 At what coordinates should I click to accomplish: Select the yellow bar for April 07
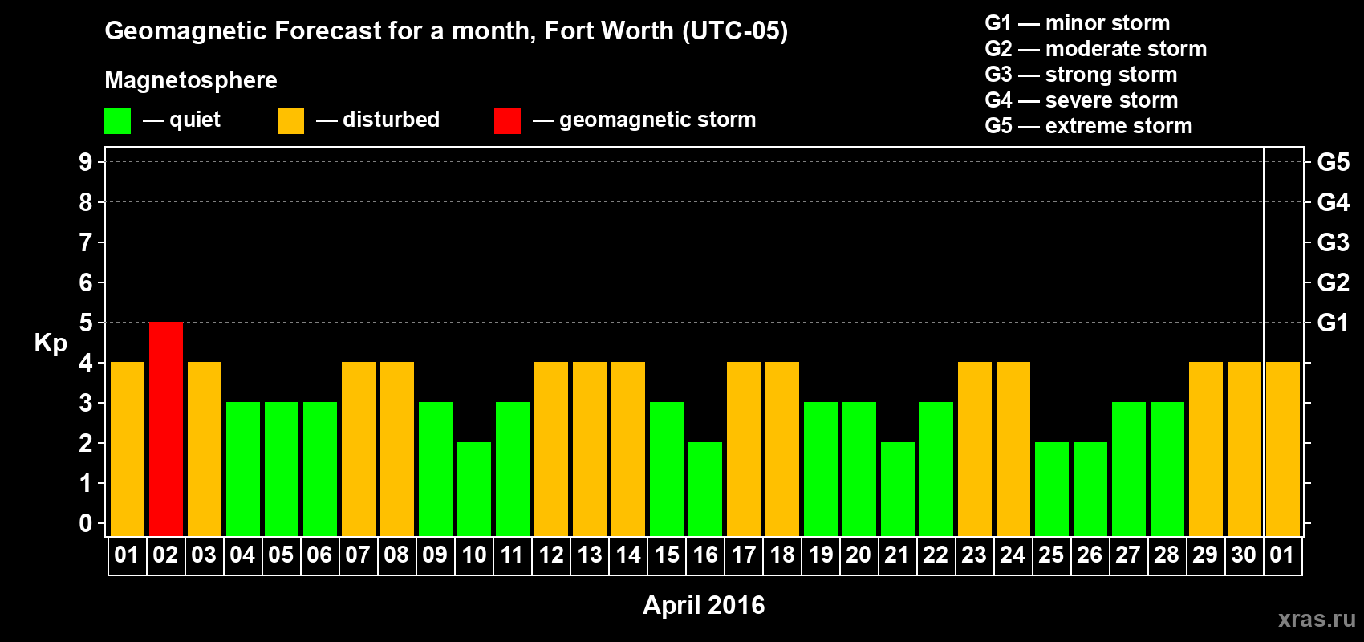coord(359,449)
